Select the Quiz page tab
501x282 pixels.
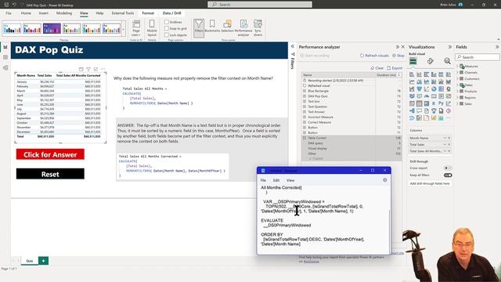click(x=30, y=261)
